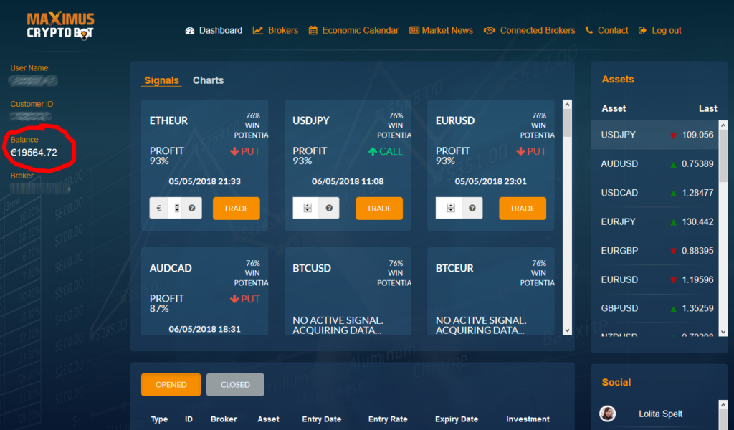Click the Assets list scroll-down arrow
This screenshot has width=734, height=430.
tap(723, 332)
